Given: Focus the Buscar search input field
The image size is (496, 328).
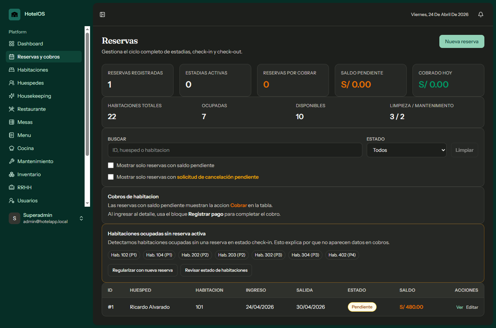Looking at the screenshot, I should [x=235, y=150].
